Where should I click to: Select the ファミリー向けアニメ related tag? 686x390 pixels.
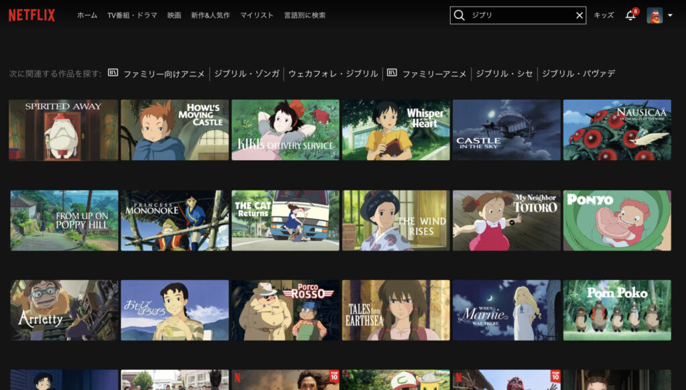[163, 74]
